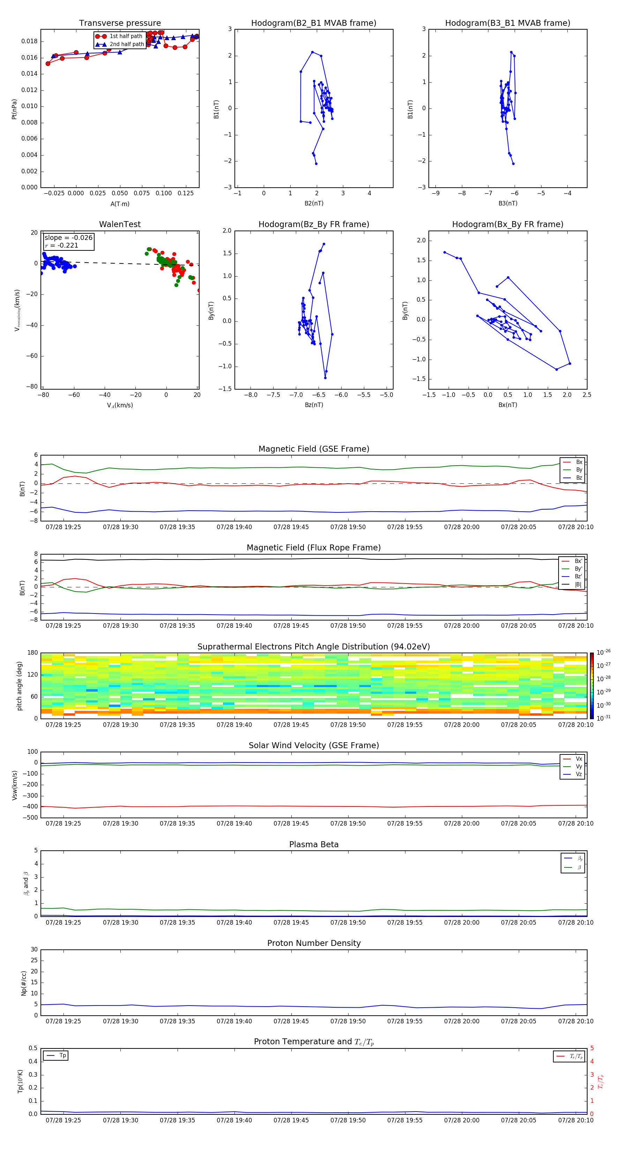
Task: Click the 'Bx(nT)' x-axis label
Action: (508, 405)
